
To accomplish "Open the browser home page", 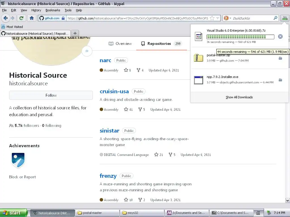I will click(32, 18).
